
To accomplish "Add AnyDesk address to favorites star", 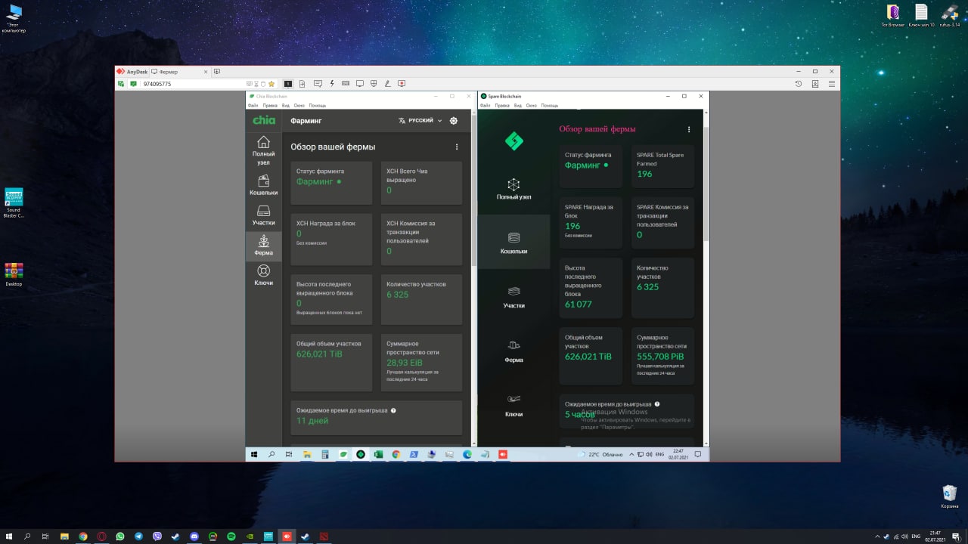I will pos(271,84).
